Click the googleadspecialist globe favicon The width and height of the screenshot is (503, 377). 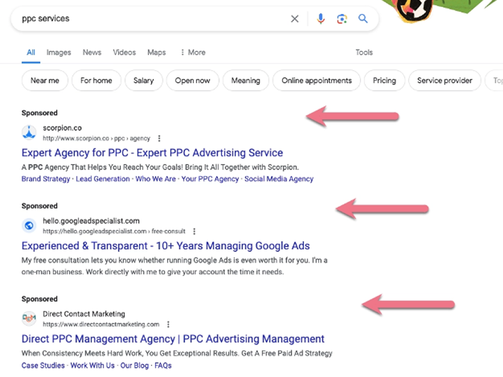pos(29,226)
